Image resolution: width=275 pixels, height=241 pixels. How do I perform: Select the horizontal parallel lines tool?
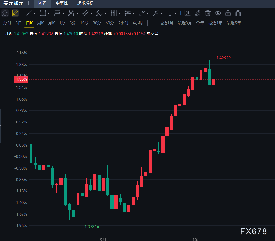pos(57,13)
